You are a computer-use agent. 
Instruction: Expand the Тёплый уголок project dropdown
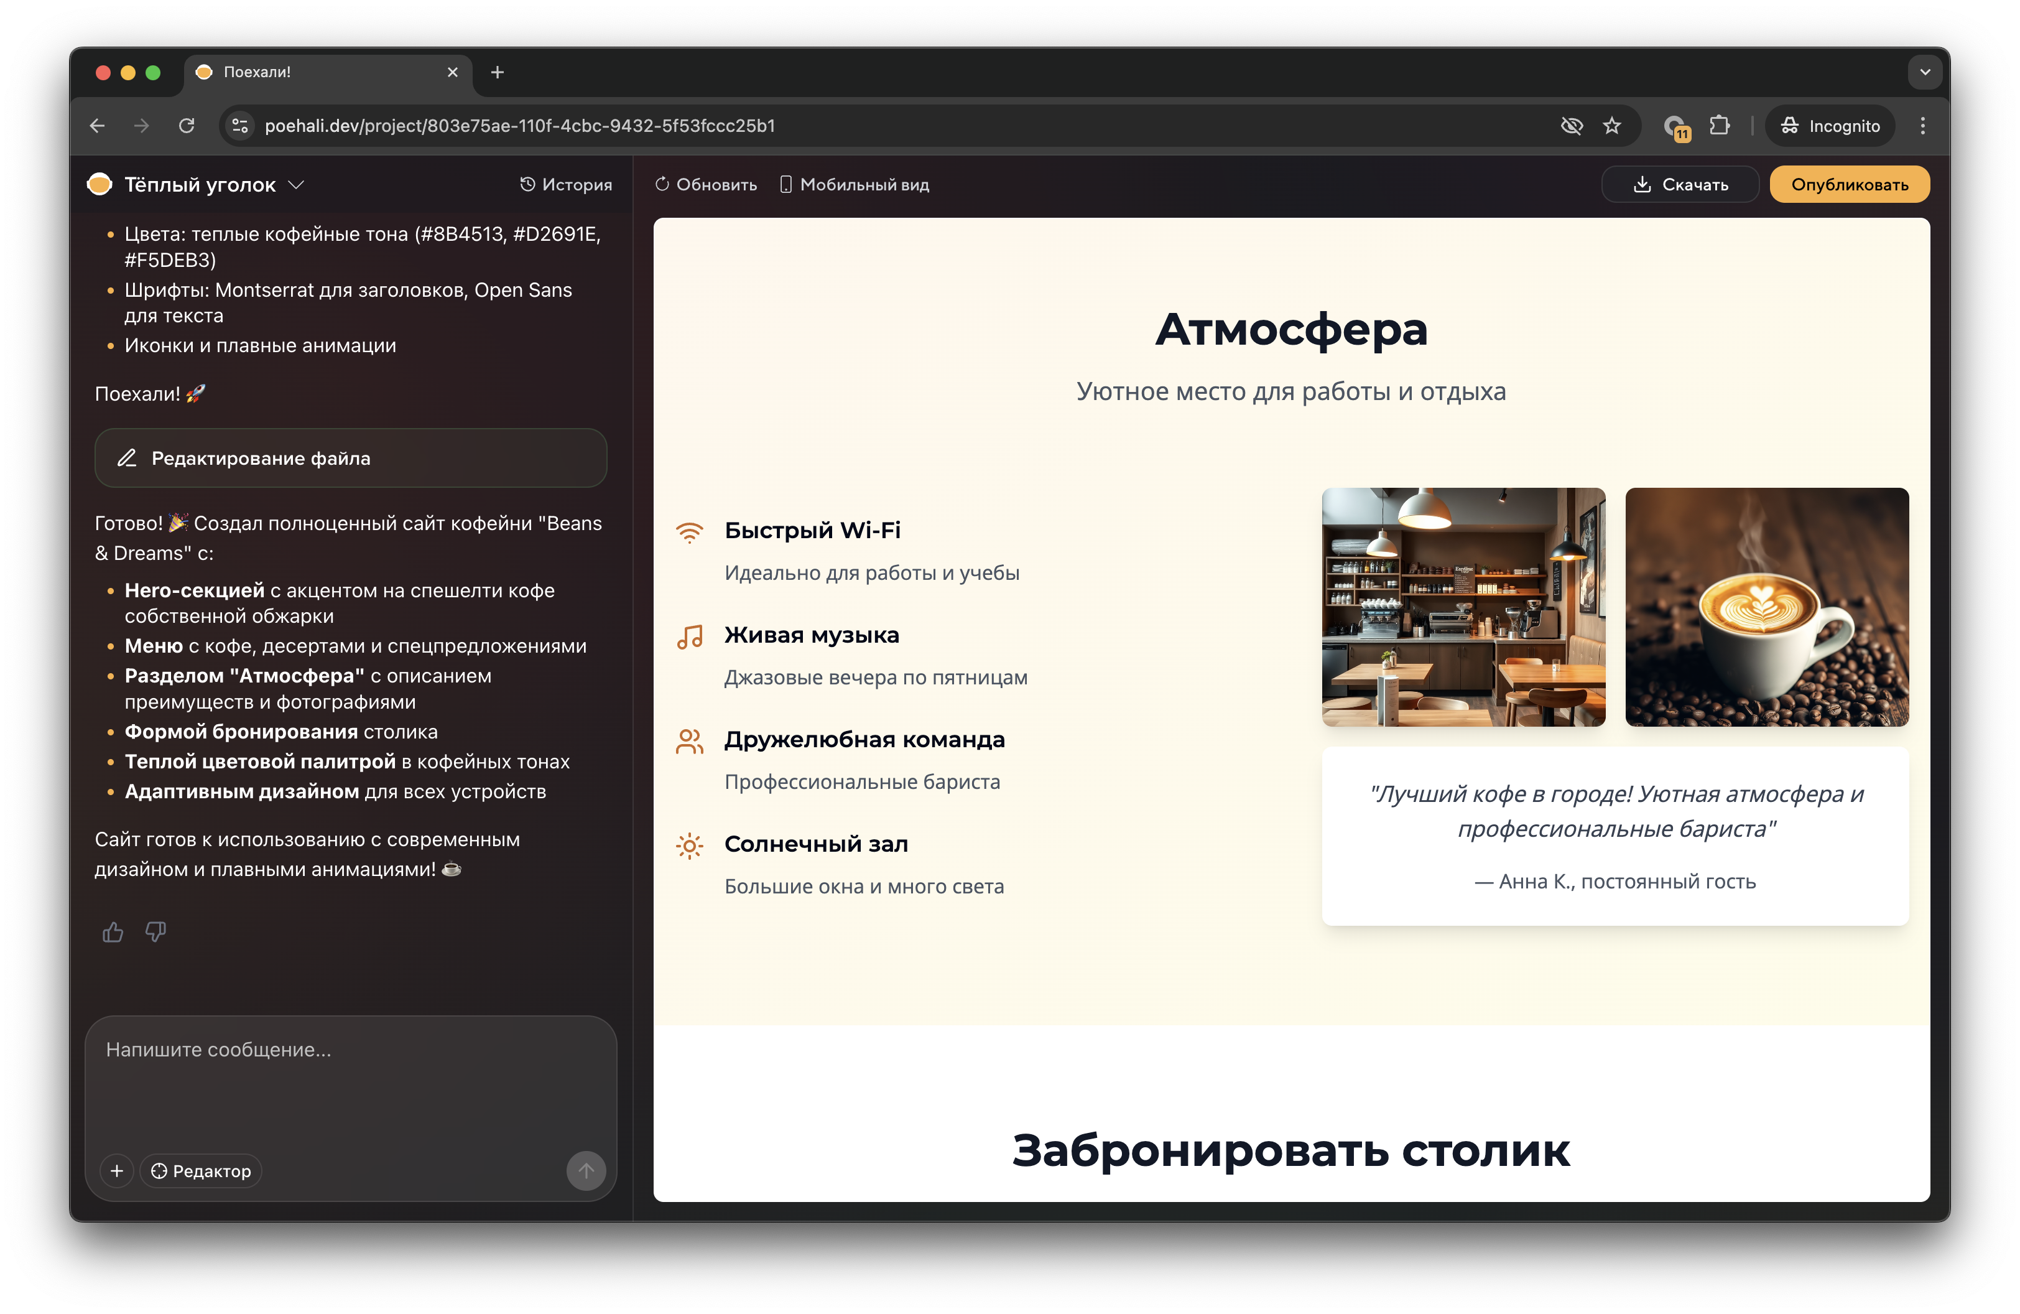coord(296,184)
